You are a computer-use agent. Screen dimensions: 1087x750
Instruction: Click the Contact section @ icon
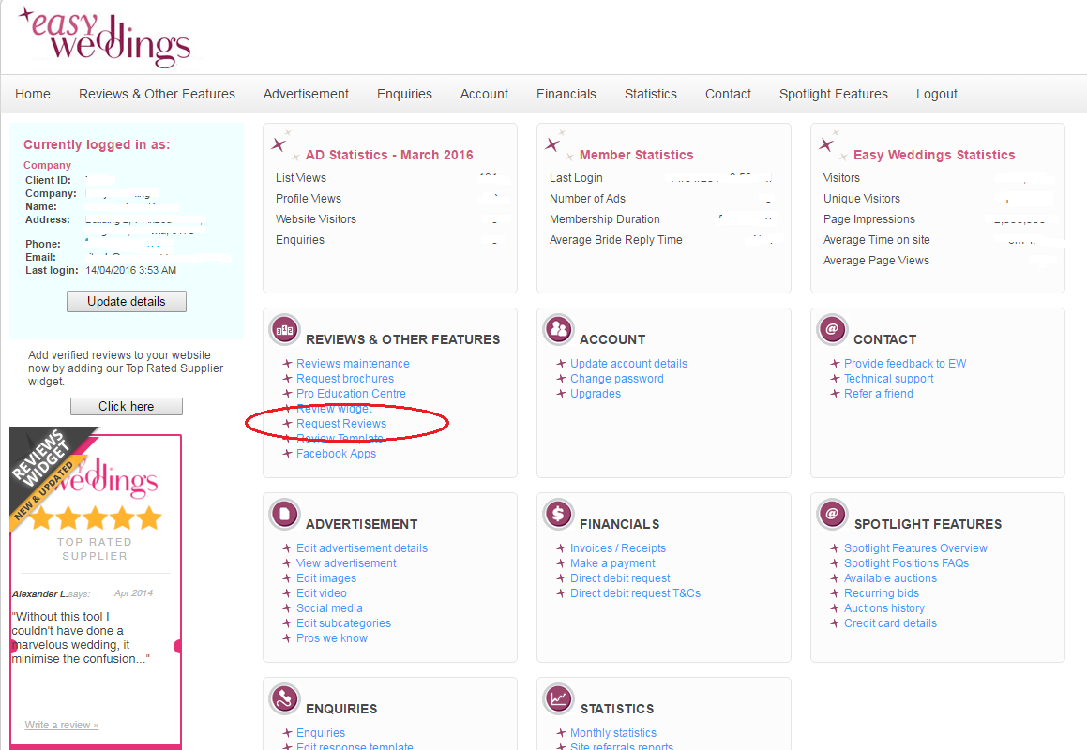[x=832, y=329]
